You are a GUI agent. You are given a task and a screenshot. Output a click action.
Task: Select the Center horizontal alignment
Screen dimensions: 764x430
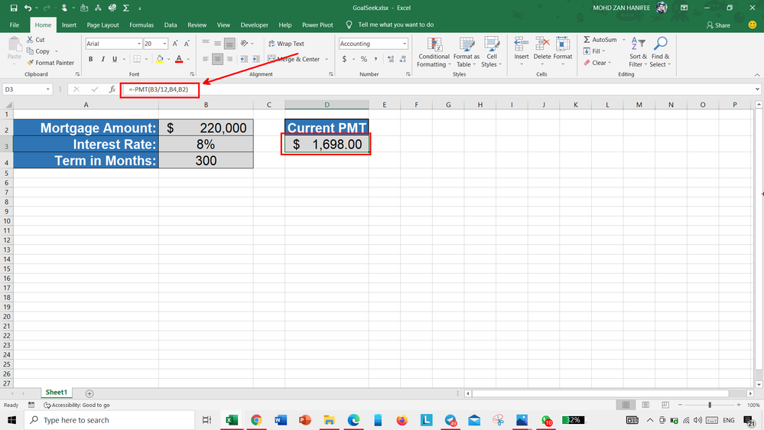click(x=217, y=59)
